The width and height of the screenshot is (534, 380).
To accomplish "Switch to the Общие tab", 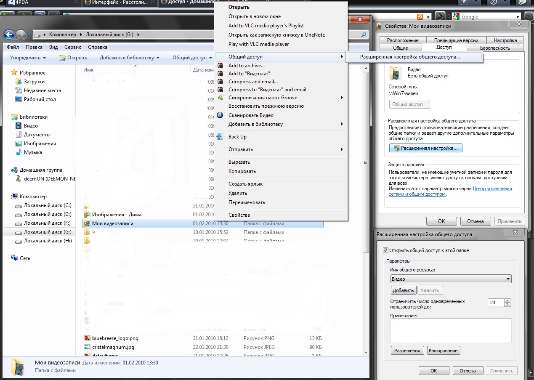I will tap(401, 48).
